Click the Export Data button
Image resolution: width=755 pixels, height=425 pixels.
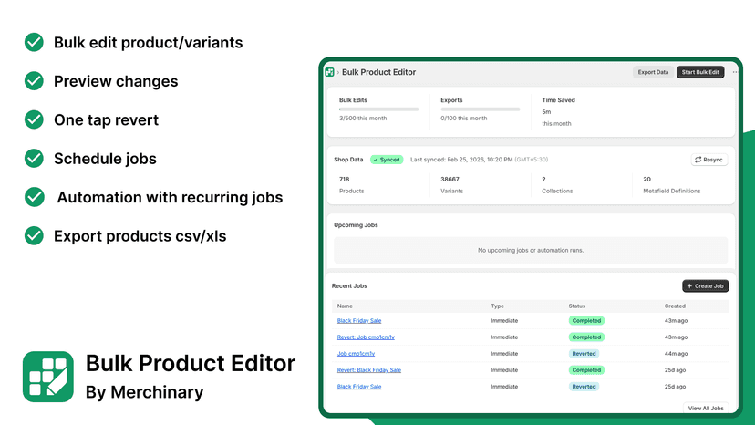[x=653, y=72]
